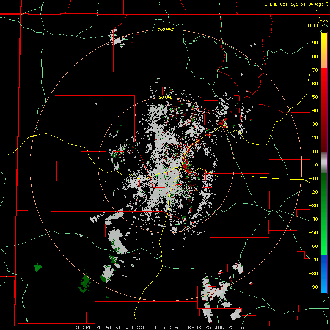330x330 pixels.
Task: Click the positive 80 scale label
Action: click(315, 56)
